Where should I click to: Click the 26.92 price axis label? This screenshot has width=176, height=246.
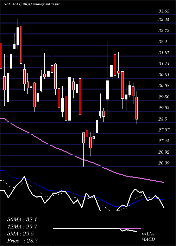coord(164,152)
